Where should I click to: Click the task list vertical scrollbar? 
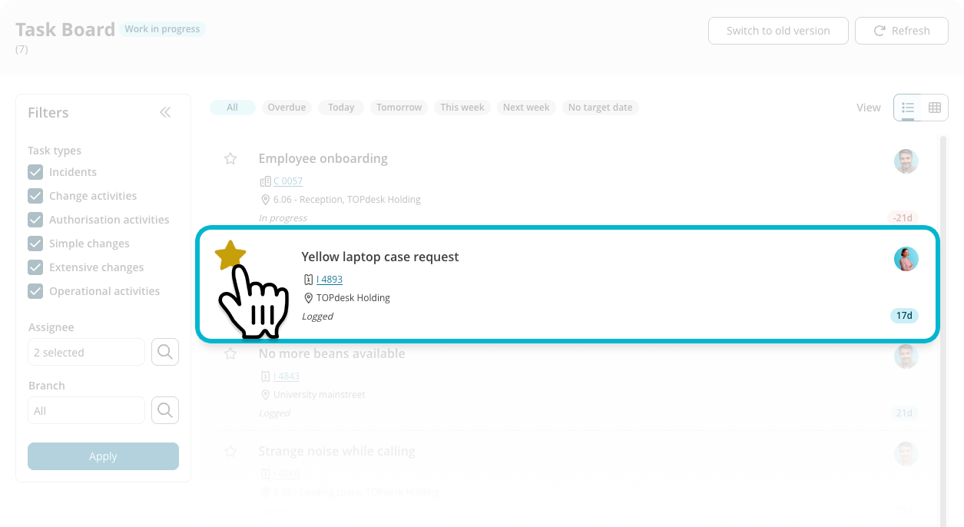(x=943, y=307)
